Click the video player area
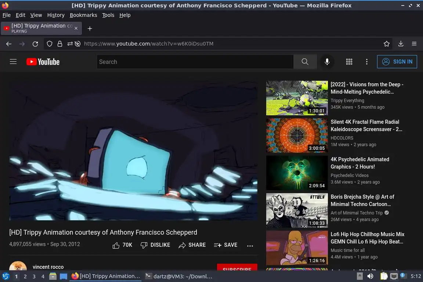Viewport: 423px width, 282px height. point(133,151)
